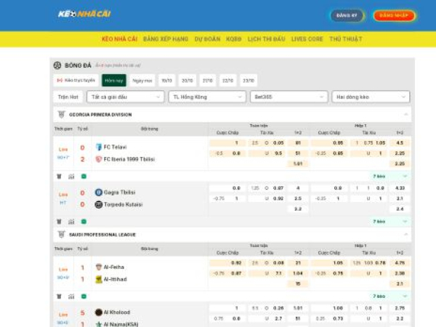Collapse the Saudi Professional League section
This screenshot has width=436, height=327.
click(405, 235)
